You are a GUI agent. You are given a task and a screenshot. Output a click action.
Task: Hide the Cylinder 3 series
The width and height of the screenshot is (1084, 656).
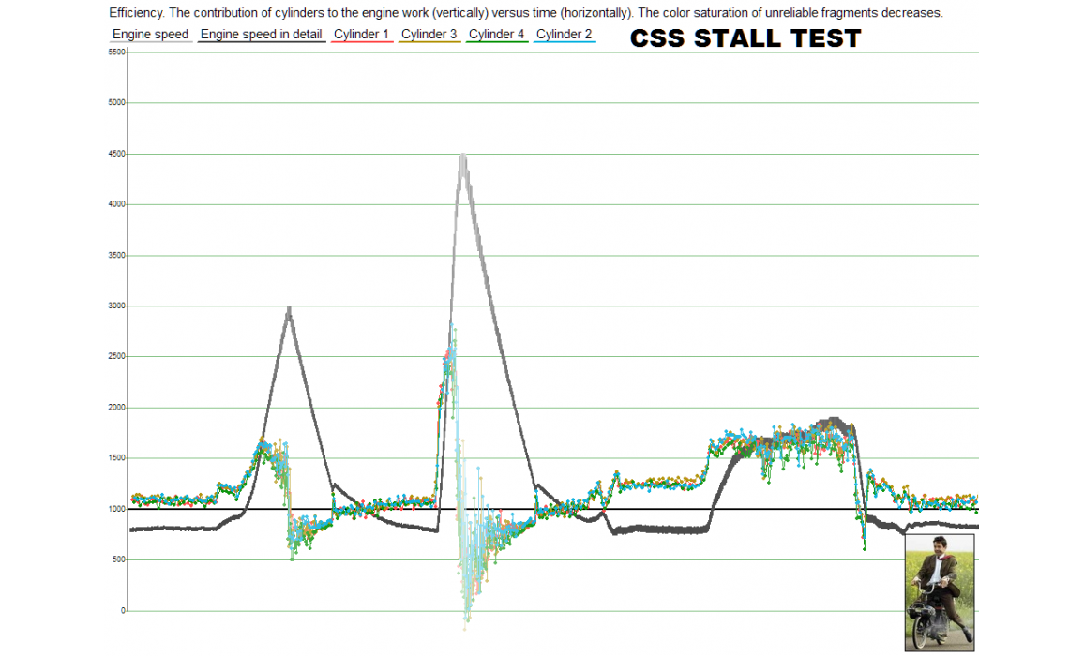429,35
